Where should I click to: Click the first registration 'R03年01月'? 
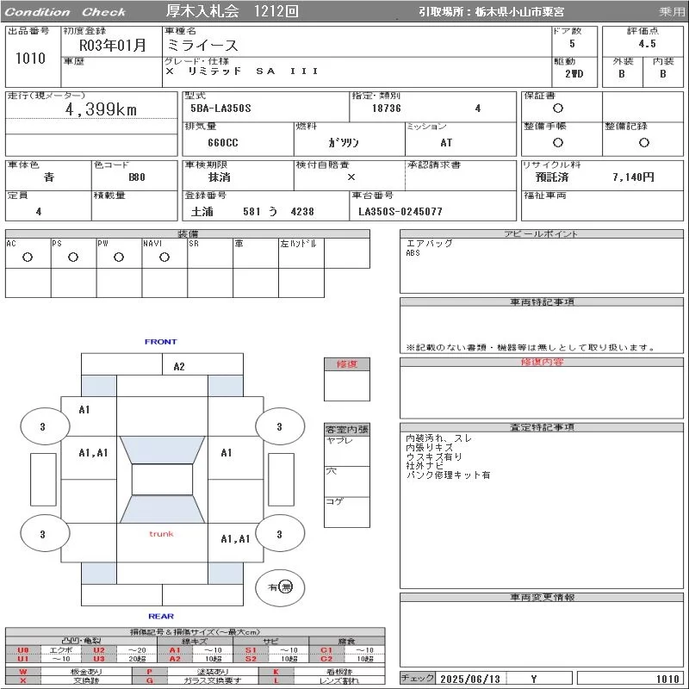click(113, 45)
